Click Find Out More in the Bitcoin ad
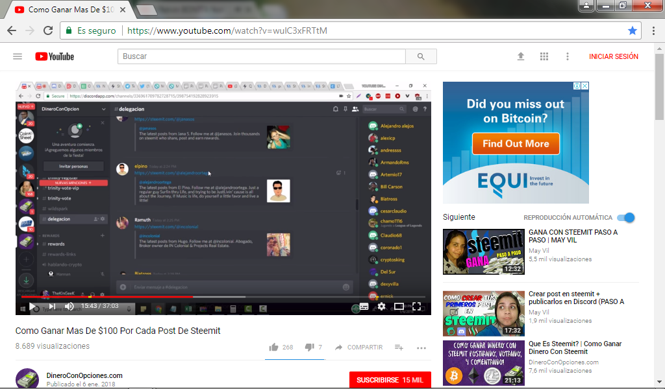The image size is (665, 389). 516,144
